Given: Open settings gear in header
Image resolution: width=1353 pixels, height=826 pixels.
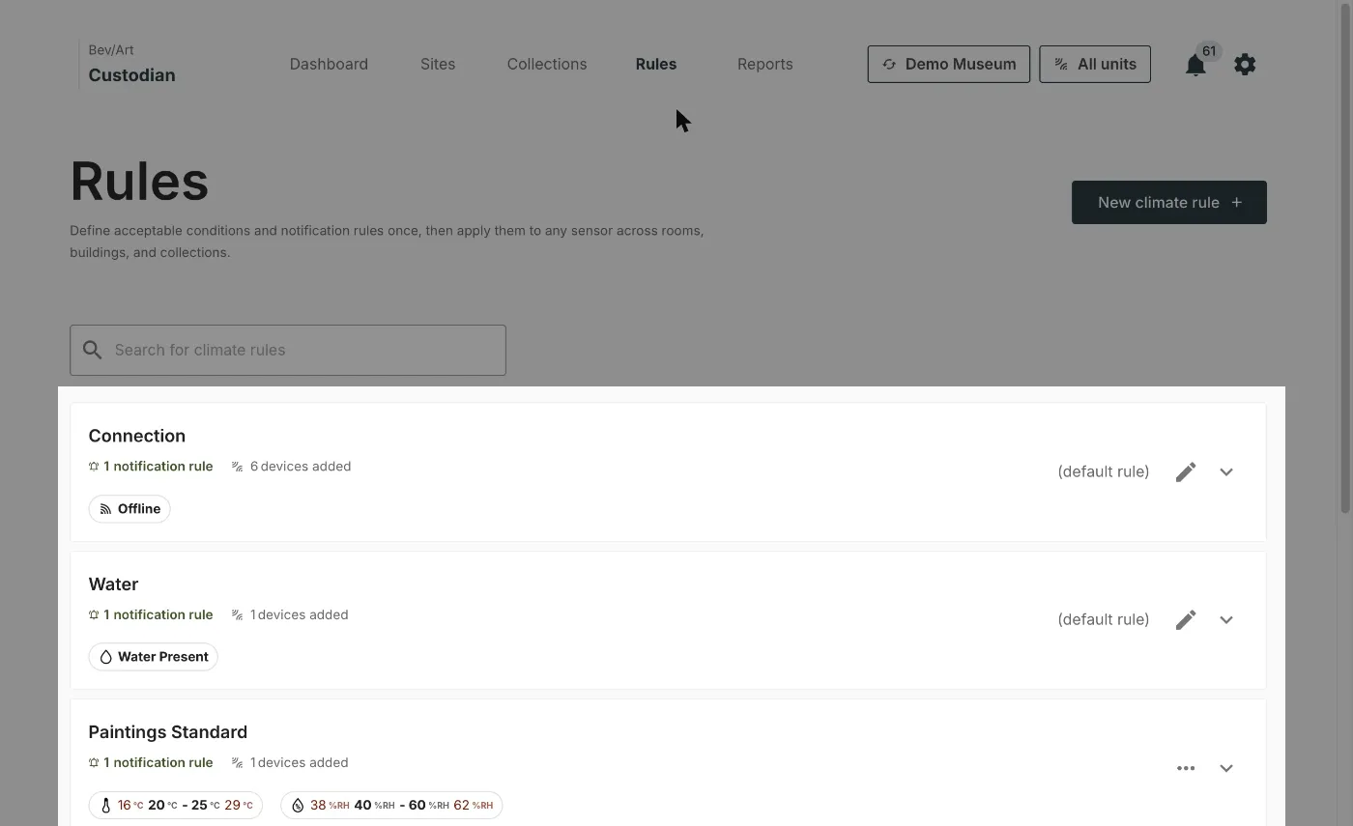Looking at the screenshot, I should pos(1245,64).
